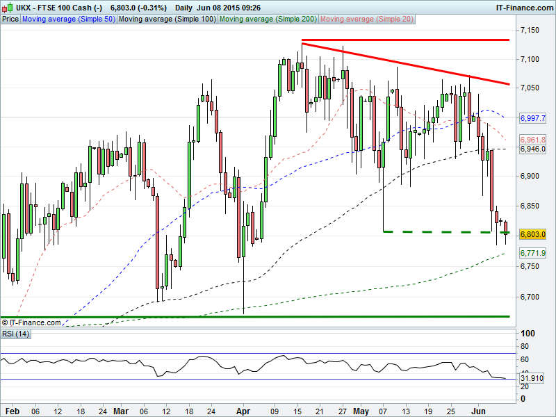The image size is (556, 417).
Task: Click the blue 6,997.7 moving average tag
Action: (532, 118)
